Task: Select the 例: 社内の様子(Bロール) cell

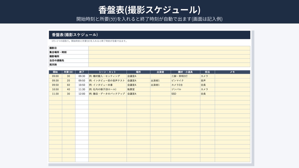Action: pos(107,89)
